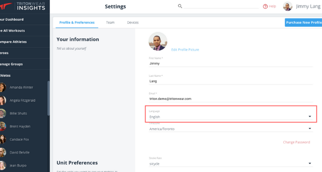The width and height of the screenshot is (322, 172).
Task: Click Amanda Winter's avatar
Action: (3, 87)
